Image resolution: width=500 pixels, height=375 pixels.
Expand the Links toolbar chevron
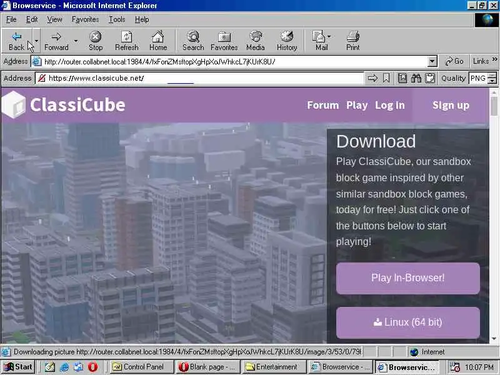point(494,59)
